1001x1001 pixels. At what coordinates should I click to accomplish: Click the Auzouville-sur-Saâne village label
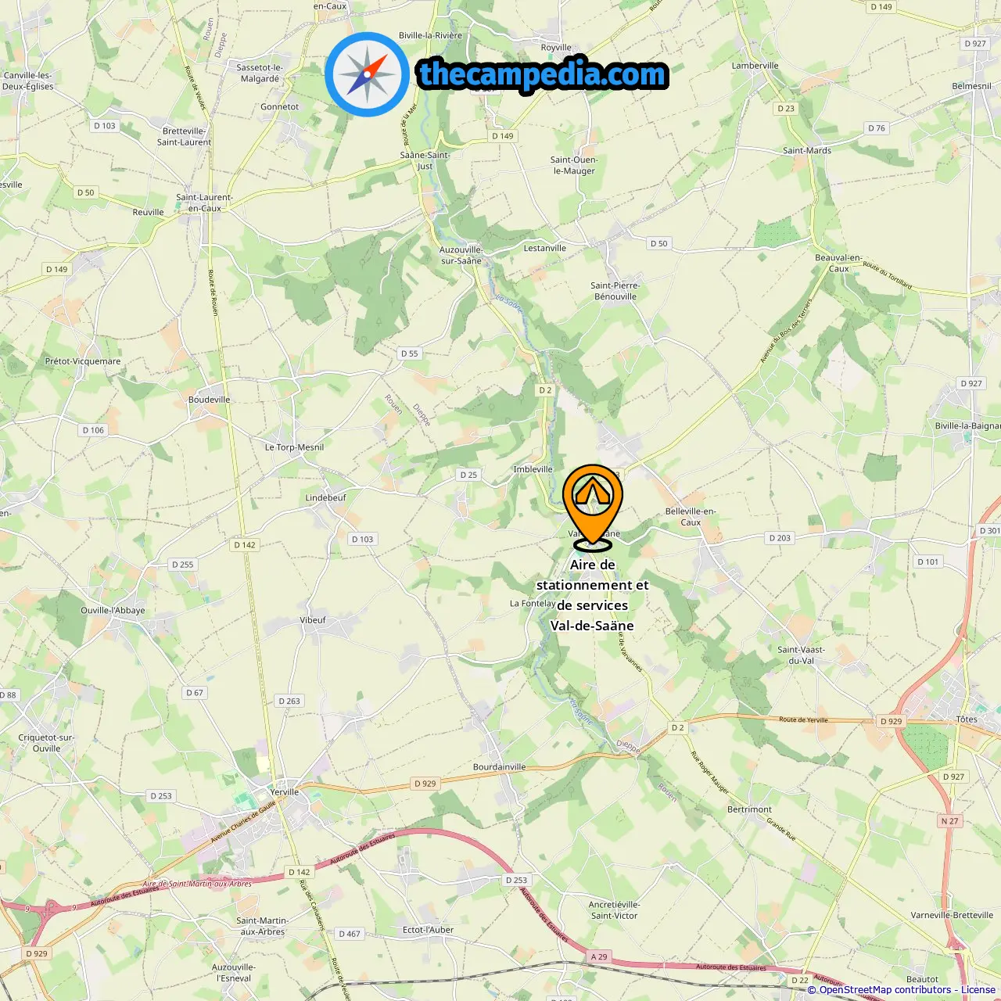461,256
